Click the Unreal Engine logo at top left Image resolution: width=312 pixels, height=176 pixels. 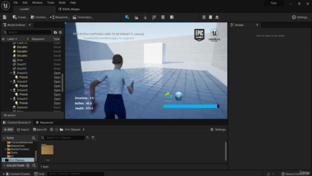click(5, 5)
